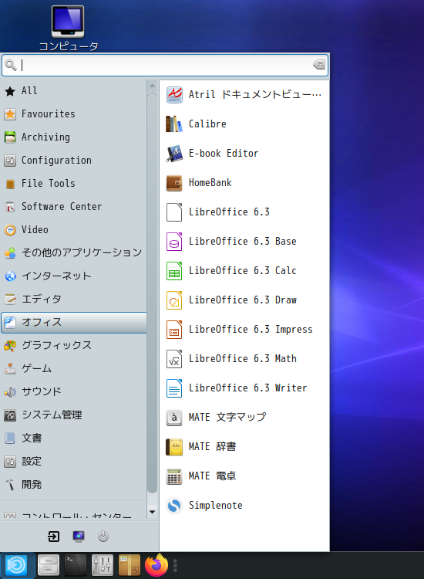Open MATE 電卓 calculator

point(244,476)
